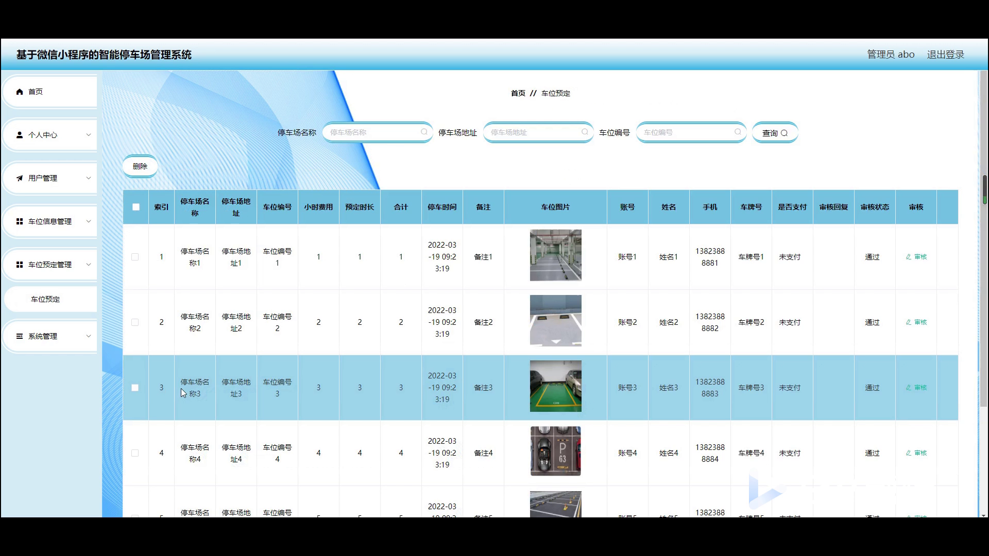This screenshot has width=989, height=556.
Task: Click the 停车时间 column header
Action: (x=442, y=207)
